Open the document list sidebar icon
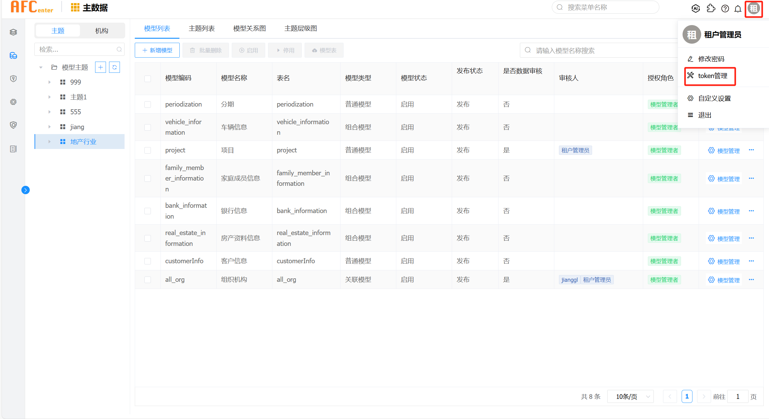769x419 pixels. tap(13, 149)
